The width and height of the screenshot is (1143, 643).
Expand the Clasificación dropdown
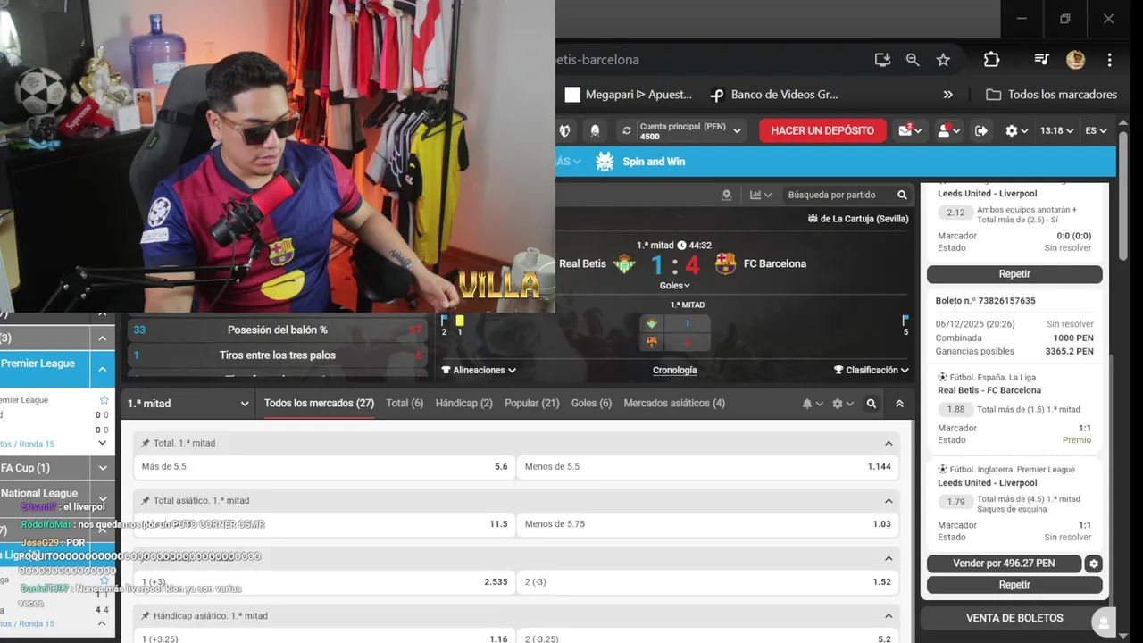(x=871, y=370)
